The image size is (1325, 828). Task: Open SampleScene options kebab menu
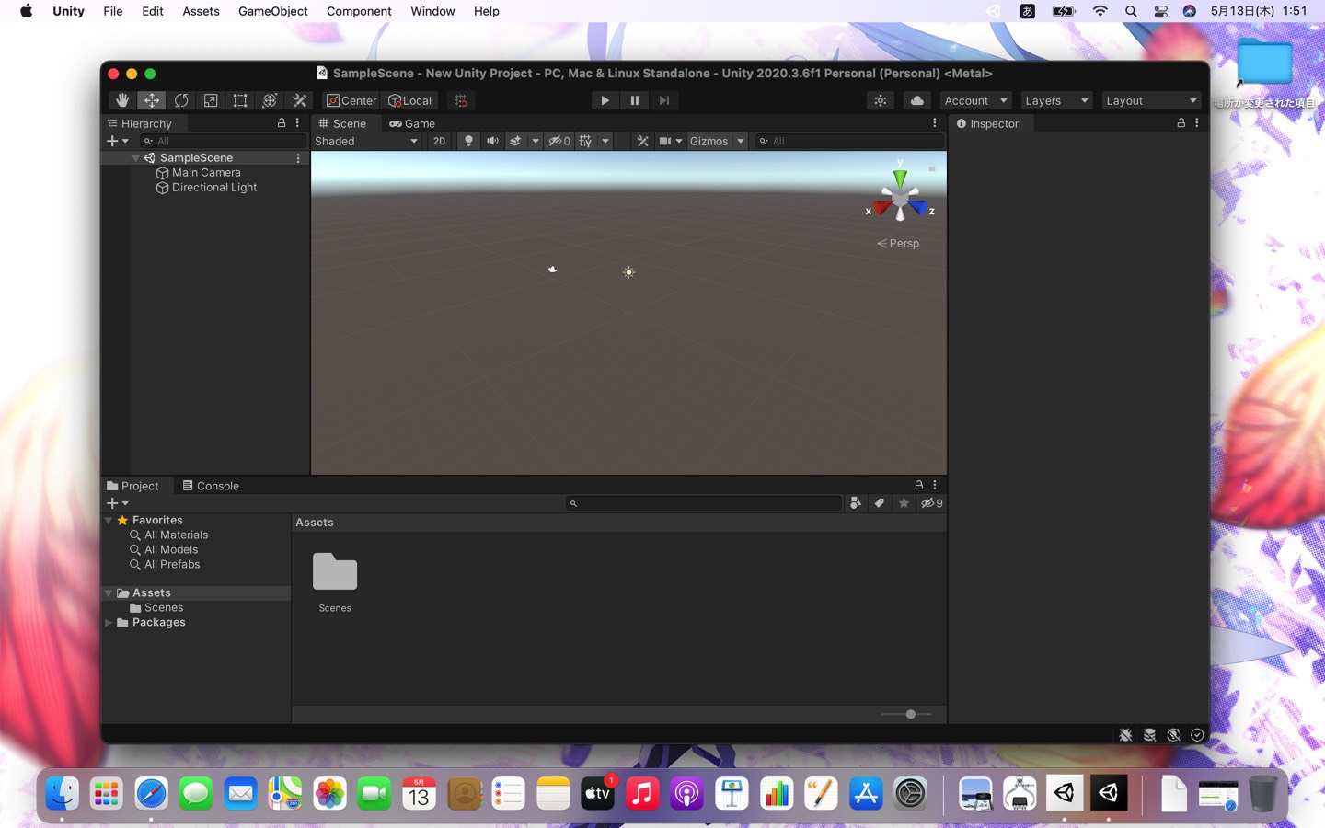(x=298, y=158)
